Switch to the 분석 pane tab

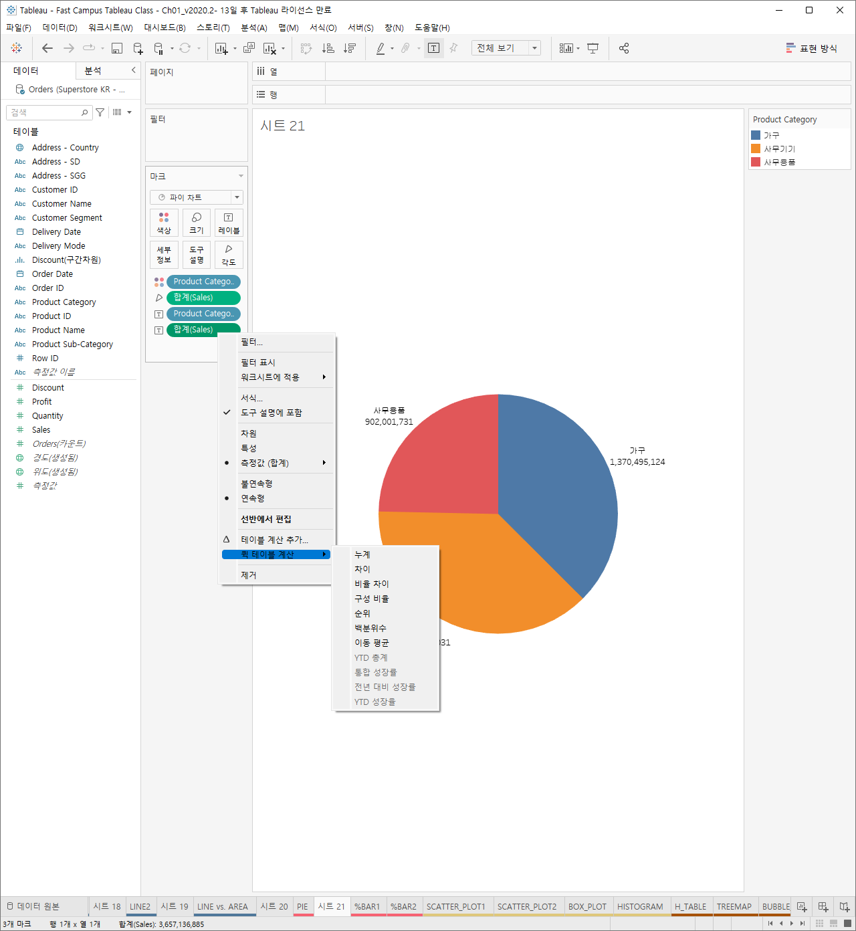point(93,70)
